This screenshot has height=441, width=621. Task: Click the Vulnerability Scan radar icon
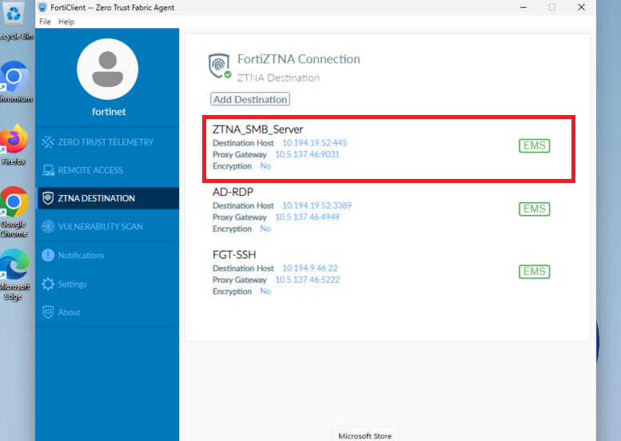[48, 226]
